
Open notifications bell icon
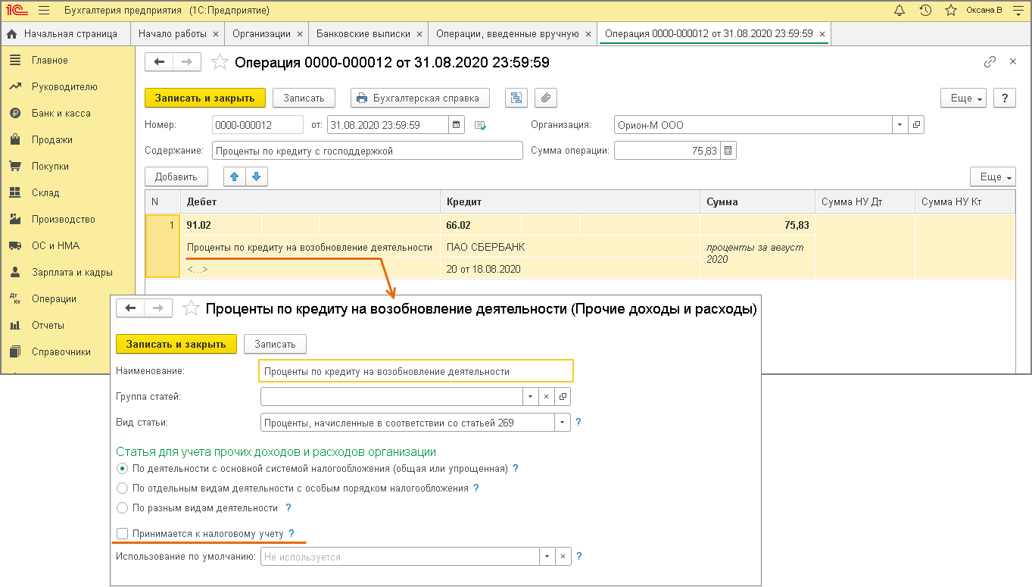point(899,11)
